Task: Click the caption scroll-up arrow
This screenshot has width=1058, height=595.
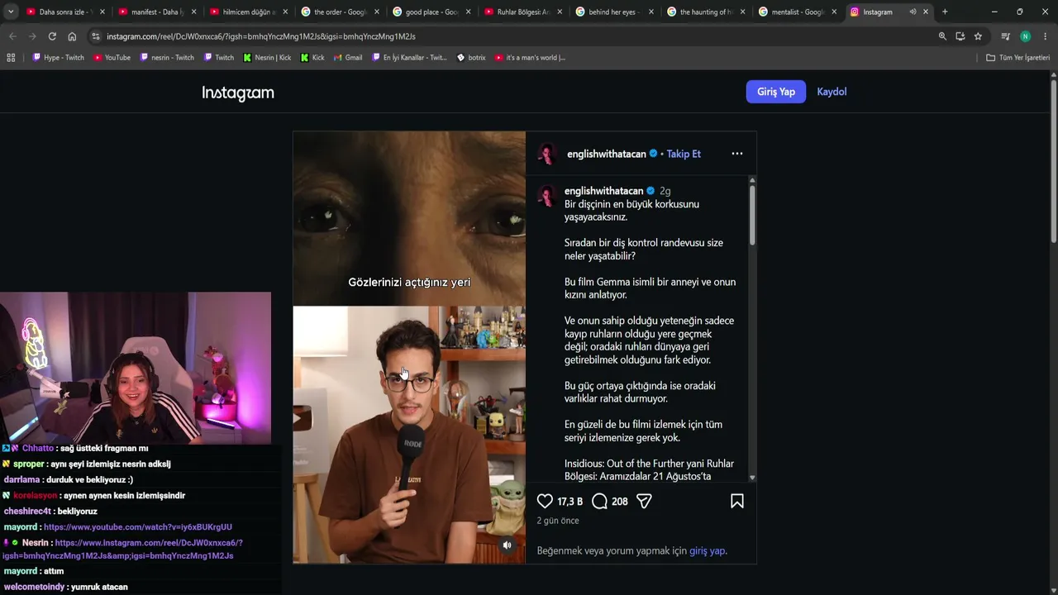Action: point(752,179)
